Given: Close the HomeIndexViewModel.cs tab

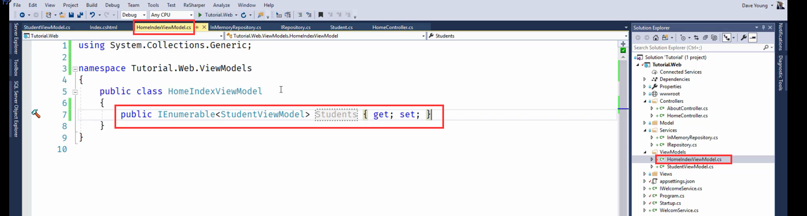Looking at the screenshot, I should [204, 27].
